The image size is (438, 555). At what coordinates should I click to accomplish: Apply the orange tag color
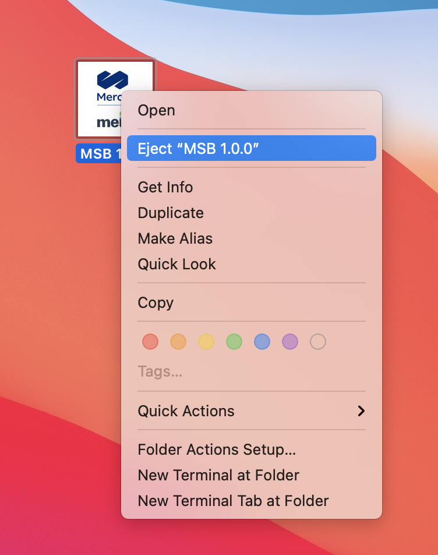(x=178, y=342)
